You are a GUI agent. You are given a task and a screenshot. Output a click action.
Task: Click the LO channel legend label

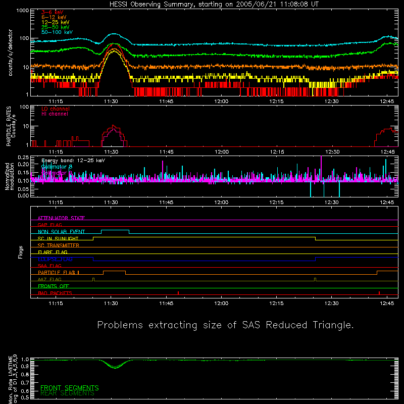[x=56, y=109]
